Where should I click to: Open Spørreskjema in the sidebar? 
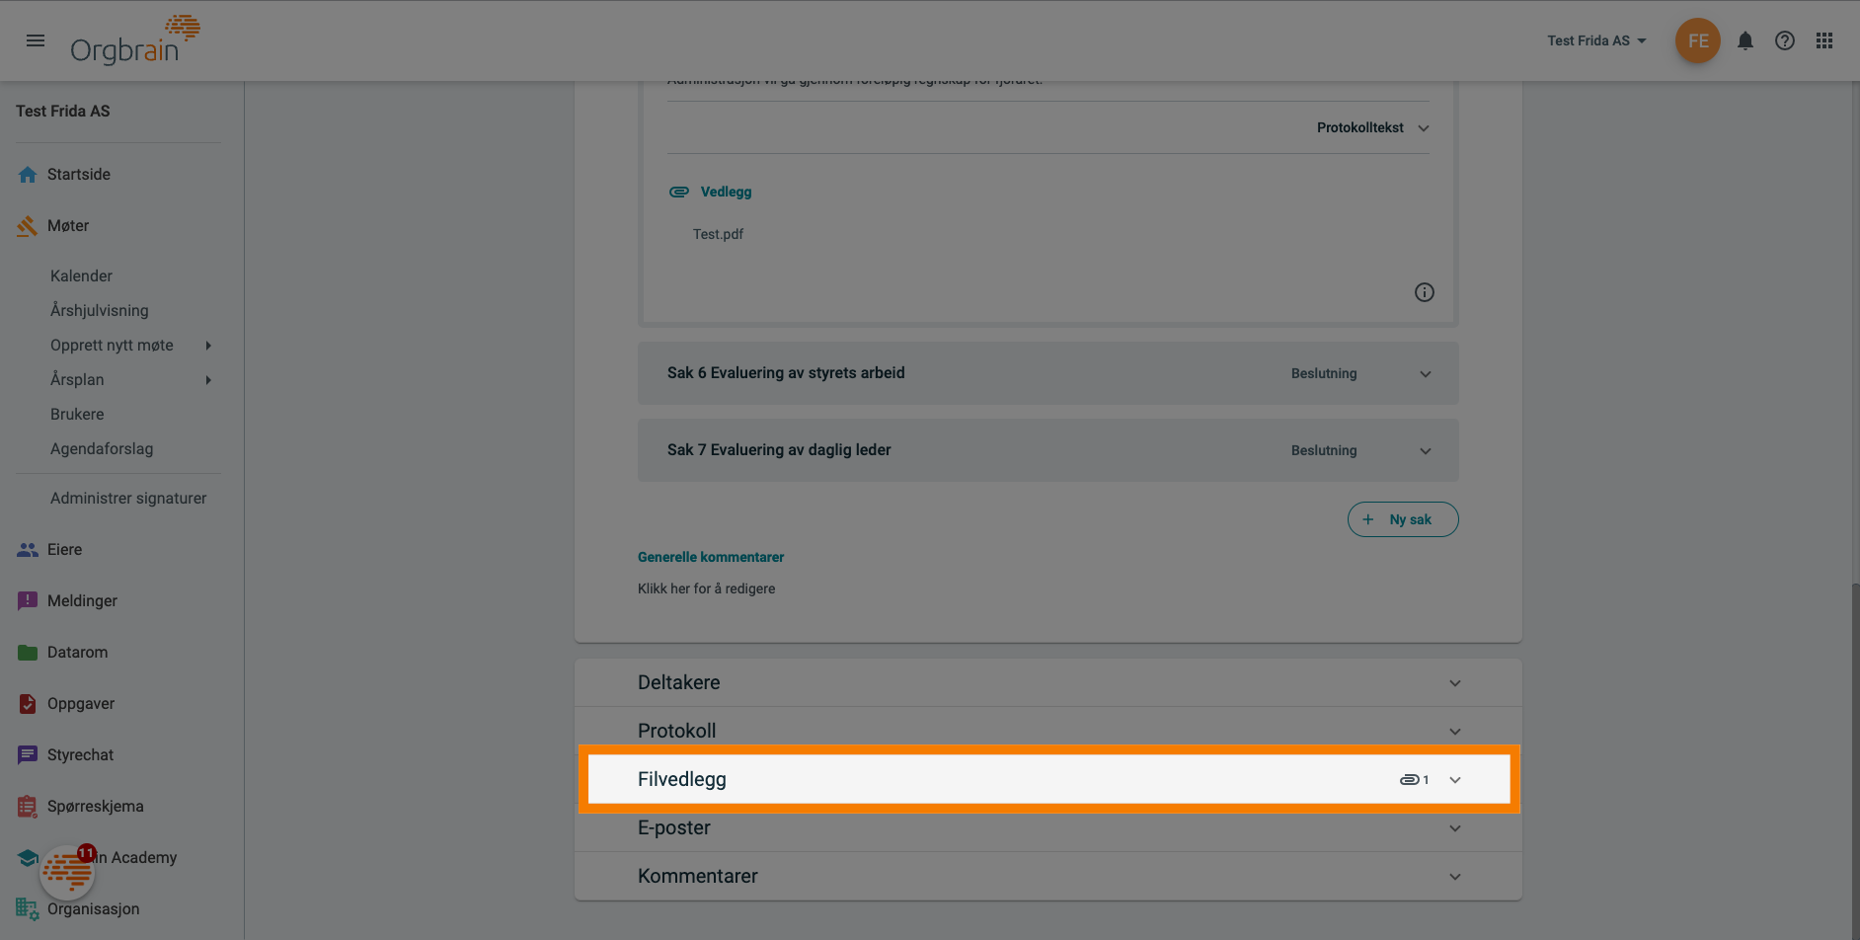(96, 807)
